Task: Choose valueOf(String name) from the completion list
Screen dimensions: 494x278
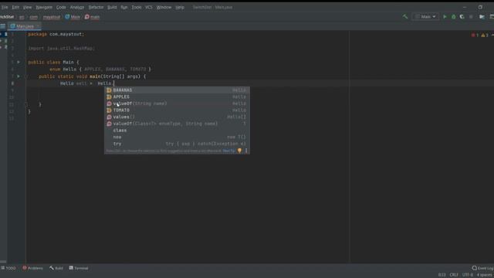Action: coord(177,103)
